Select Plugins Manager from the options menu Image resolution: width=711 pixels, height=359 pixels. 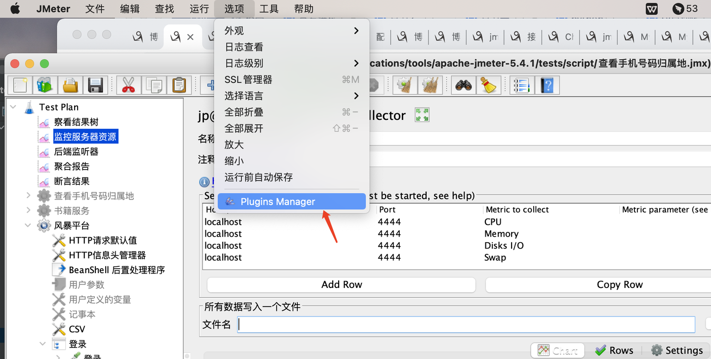point(278,201)
